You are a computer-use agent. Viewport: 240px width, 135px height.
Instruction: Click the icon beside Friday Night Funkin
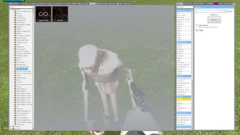click(15, 40)
